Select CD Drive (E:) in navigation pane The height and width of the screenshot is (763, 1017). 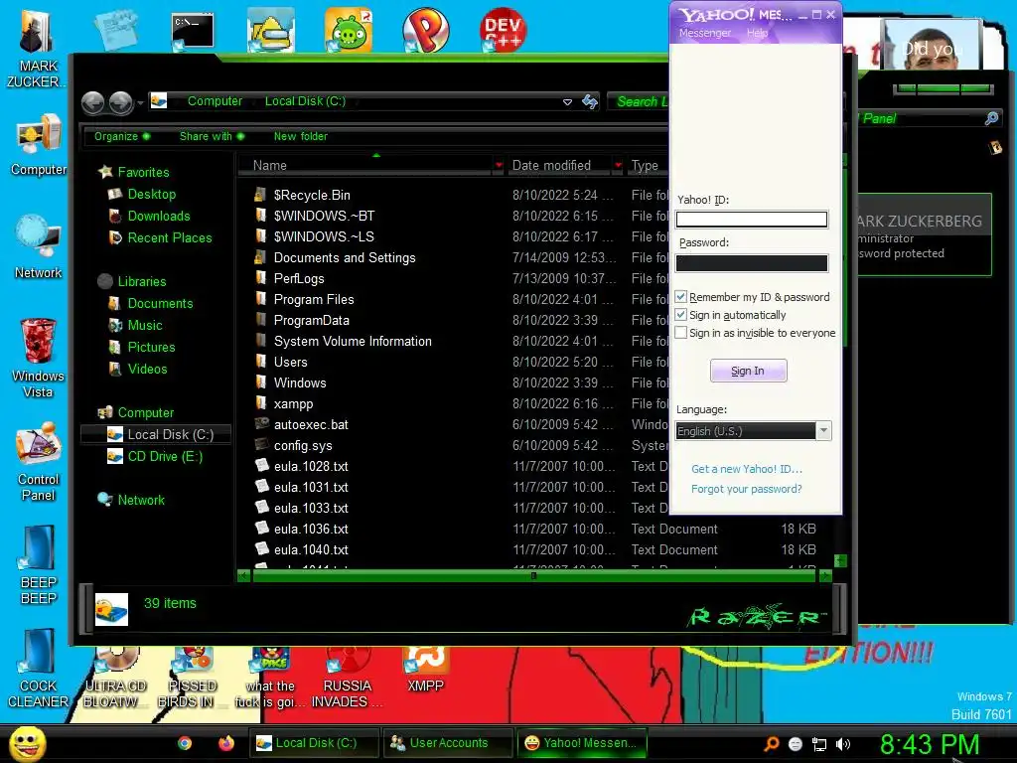(x=165, y=457)
